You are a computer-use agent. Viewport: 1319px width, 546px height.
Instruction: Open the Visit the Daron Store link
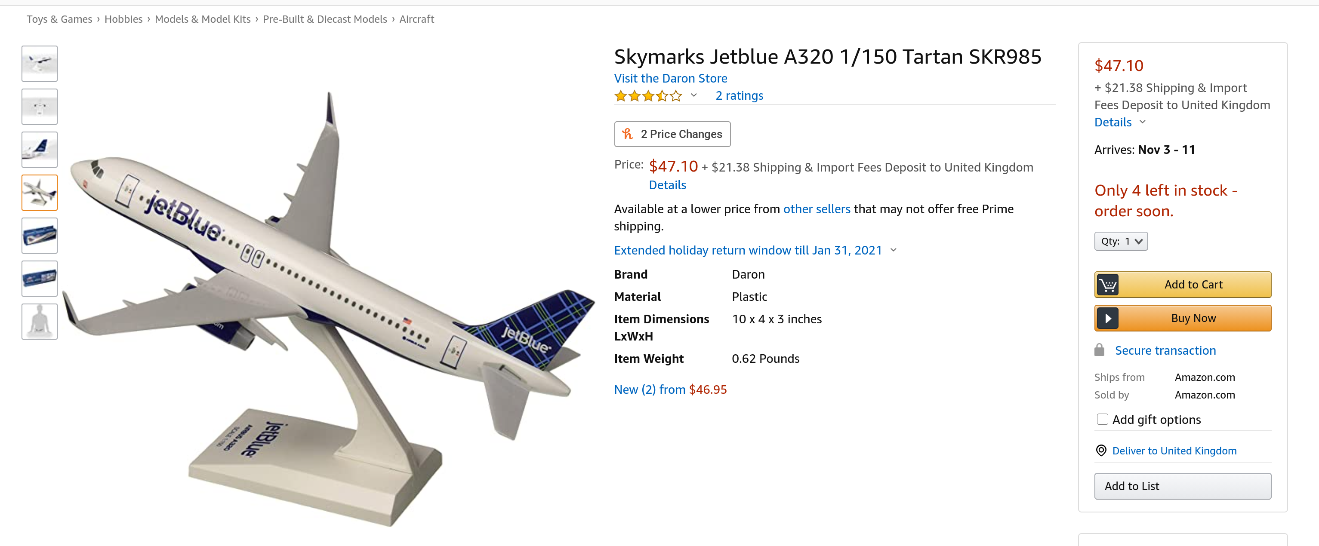pyautogui.click(x=671, y=78)
